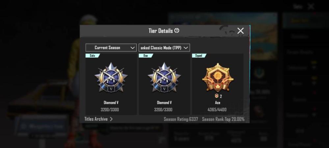Image resolution: width=329 pixels, height=148 pixels.
Task: Click the Titles Archive chevron arrow
Action: click(x=111, y=119)
